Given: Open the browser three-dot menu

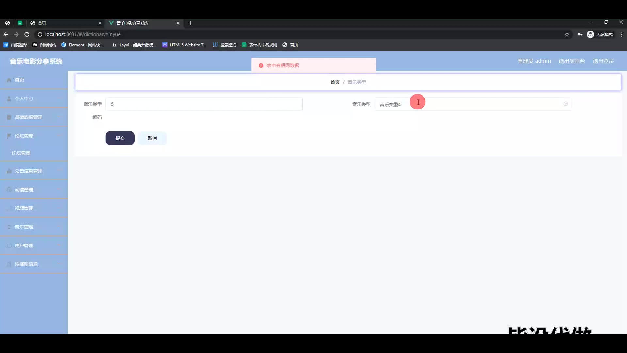Looking at the screenshot, I should click(622, 34).
